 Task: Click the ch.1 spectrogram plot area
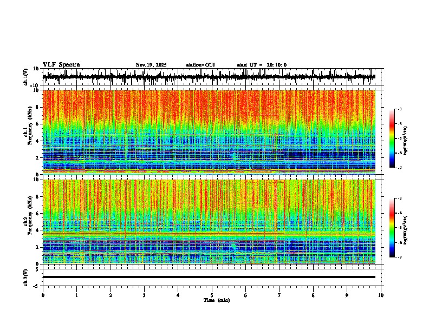[x=209, y=132]
